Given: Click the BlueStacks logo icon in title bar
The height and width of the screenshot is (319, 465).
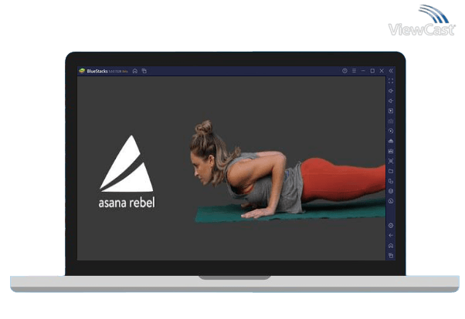Looking at the screenshot, I should [x=82, y=71].
